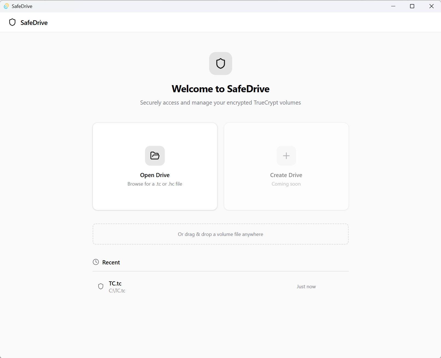Click the drag & drop volume file zone

[x=221, y=234]
